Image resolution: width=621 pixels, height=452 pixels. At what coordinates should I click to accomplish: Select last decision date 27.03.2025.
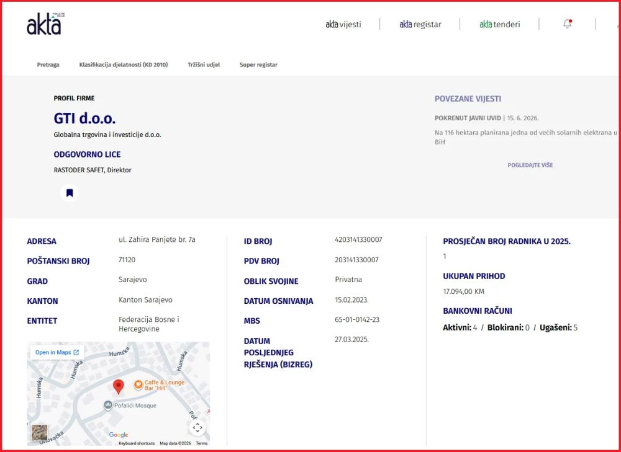click(351, 339)
